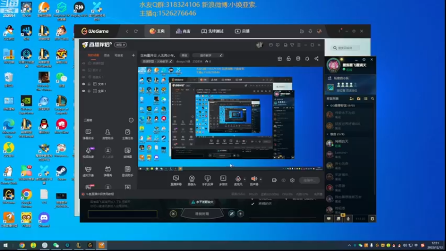Screen dimensions: 446x251
Task: Open Chrome from the taskbar
Action: coord(22,245)
